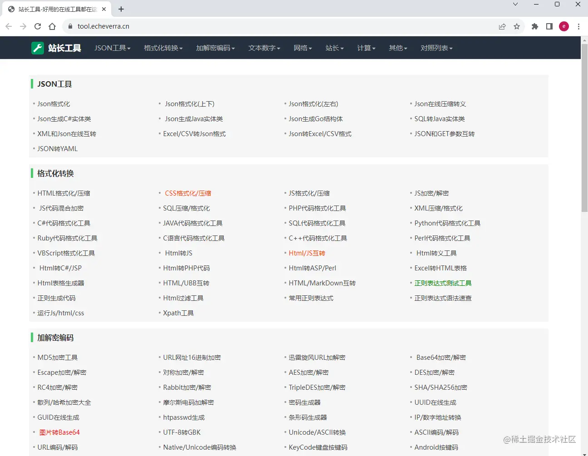The width and height of the screenshot is (588, 456).
Task: Open AES加密/解密 link
Action: click(x=309, y=373)
